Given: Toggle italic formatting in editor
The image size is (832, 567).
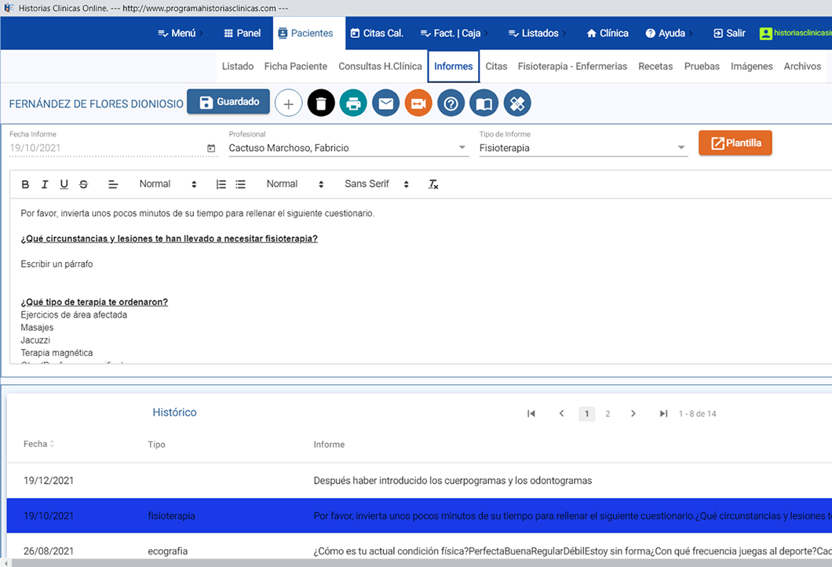Looking at the screenshot, I should 45,184.
